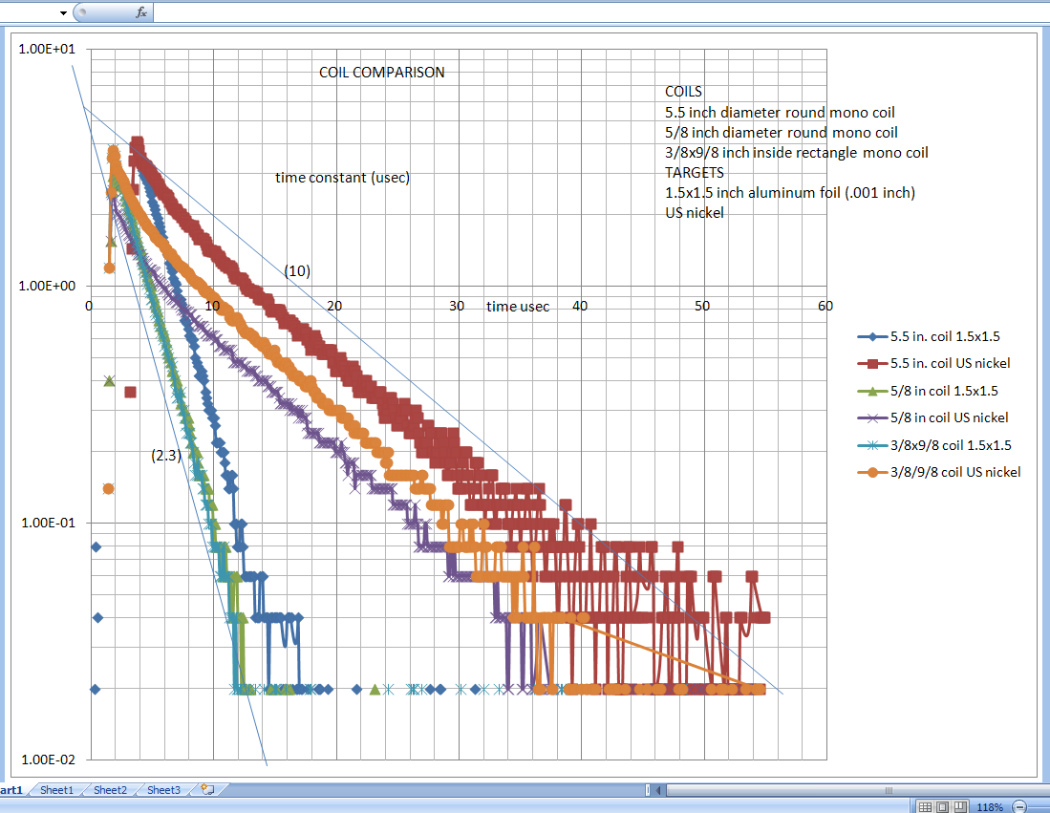1050x813 pixels.
Task: Select legend entry '5/8 in coil 1.5x1.5'
Action: pyautogui.click(x=928, y=391)
